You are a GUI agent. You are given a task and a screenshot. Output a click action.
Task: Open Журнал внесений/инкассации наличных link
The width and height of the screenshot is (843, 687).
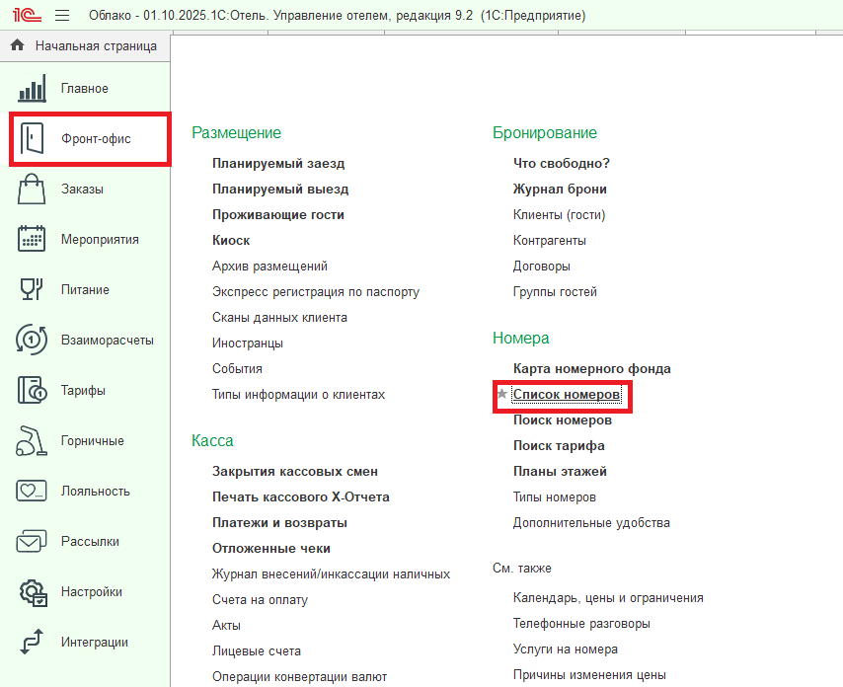[x=332, y=574]
